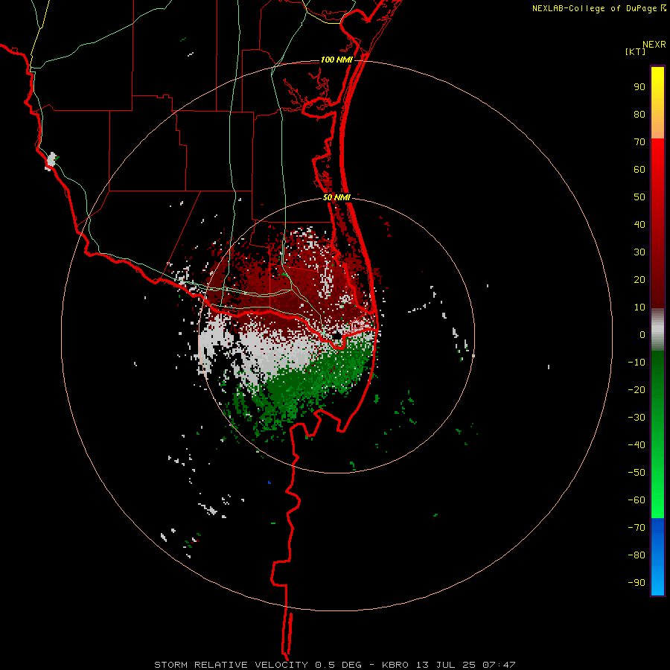Click the KBRO station identifier text
The height and width of the screenshot is (670, 670).
tap(395, 665)
